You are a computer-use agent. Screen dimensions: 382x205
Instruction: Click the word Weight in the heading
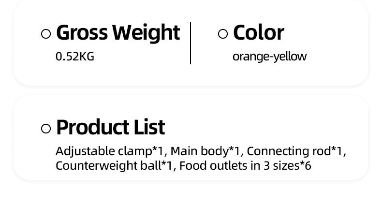[x=146, y=33]
